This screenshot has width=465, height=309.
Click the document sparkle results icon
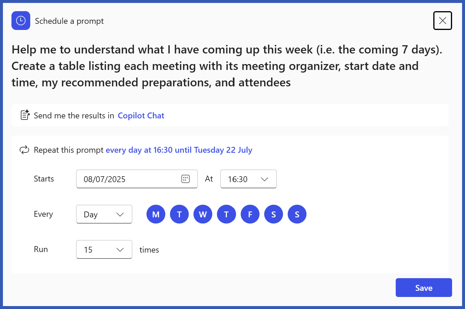tap(25, 115)
